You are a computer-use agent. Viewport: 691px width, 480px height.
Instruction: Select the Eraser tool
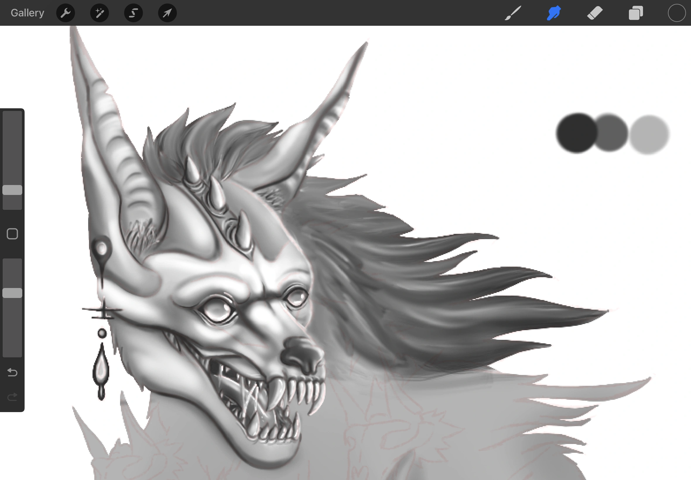[x=594, y=13]
